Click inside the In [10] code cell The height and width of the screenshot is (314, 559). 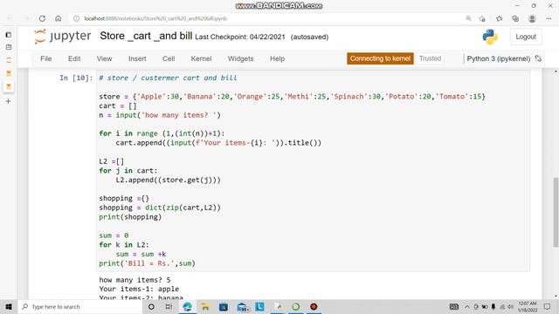click(x=313, y=171)
